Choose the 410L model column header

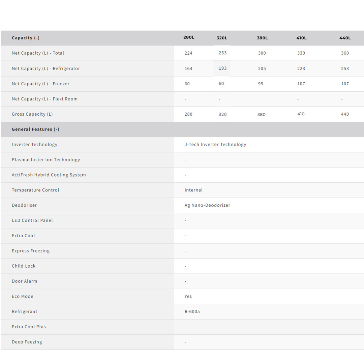coord(301,38)
